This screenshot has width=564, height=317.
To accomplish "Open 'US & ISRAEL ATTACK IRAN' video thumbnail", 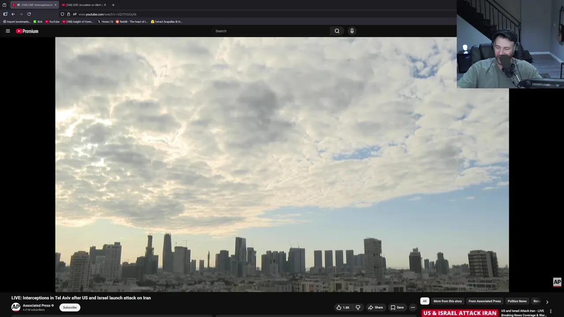I will coord(460,313).
